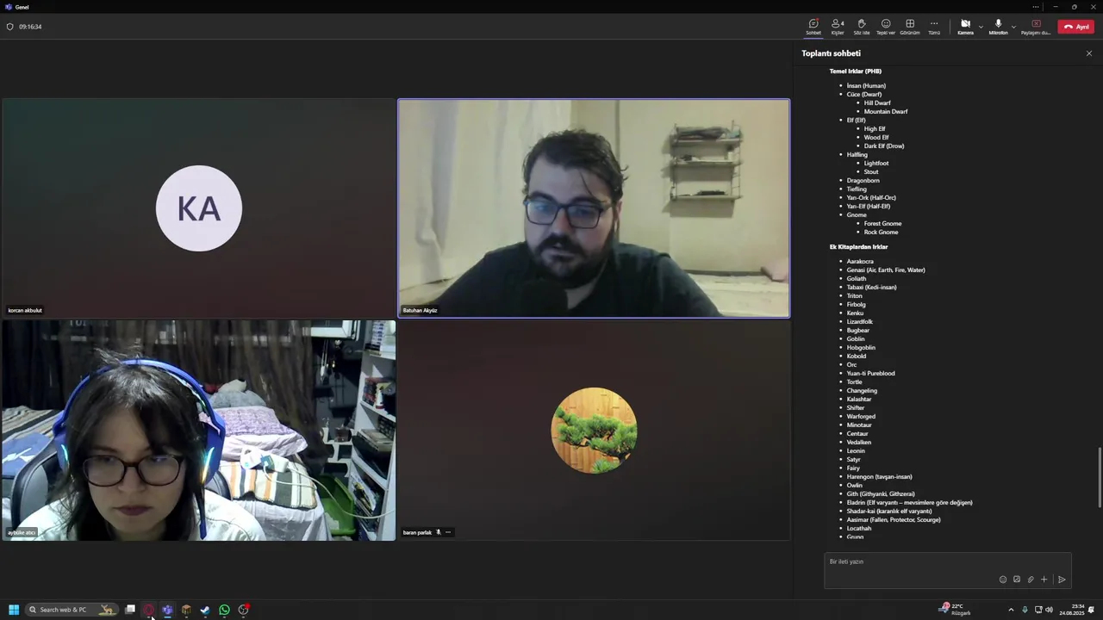Image resolution: width=1103 pixels, height=620 pixels.
Task: Open the emoji picker in chat
Action: coord(1002,580)
